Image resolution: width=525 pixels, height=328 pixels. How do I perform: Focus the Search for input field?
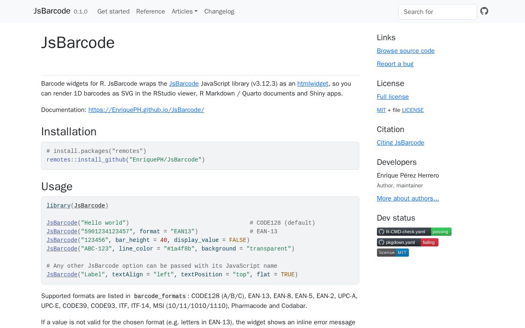(x=438, y=12)
